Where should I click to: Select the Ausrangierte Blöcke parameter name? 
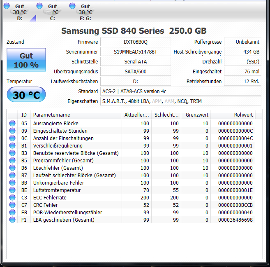[55, 123]
